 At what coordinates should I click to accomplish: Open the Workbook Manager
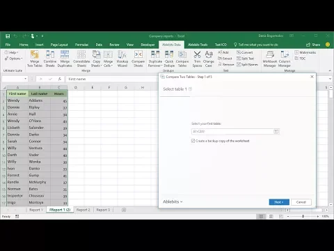pos(270,59)
